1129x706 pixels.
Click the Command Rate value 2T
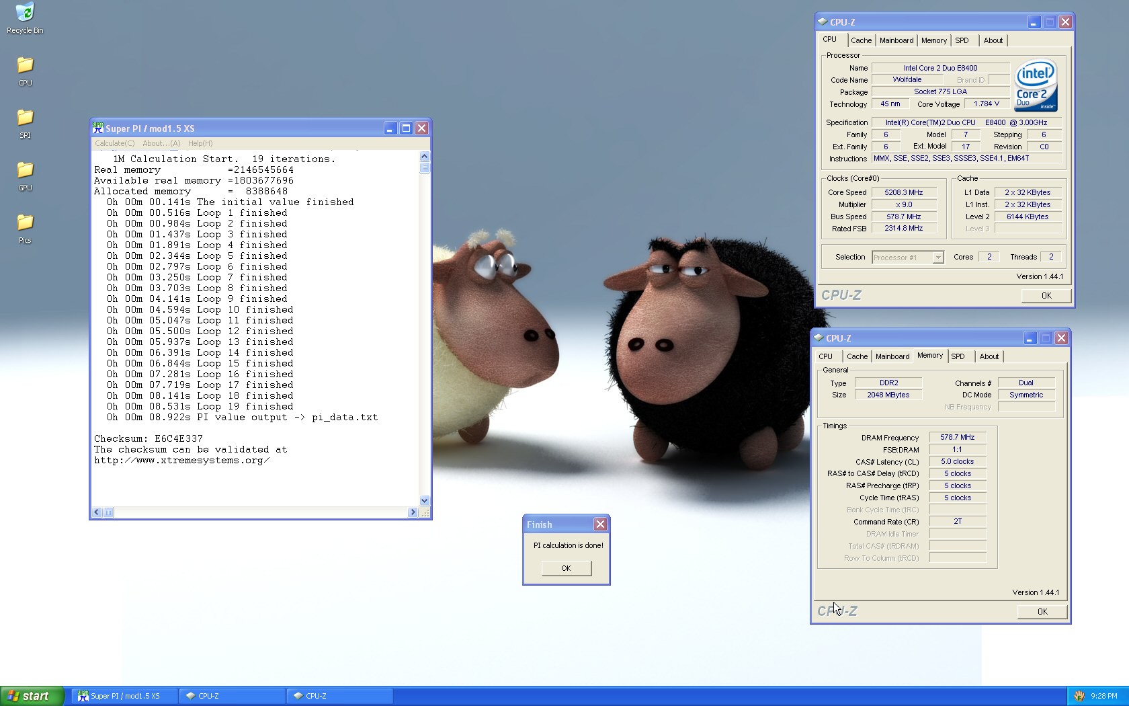click(x=958, y=521)
